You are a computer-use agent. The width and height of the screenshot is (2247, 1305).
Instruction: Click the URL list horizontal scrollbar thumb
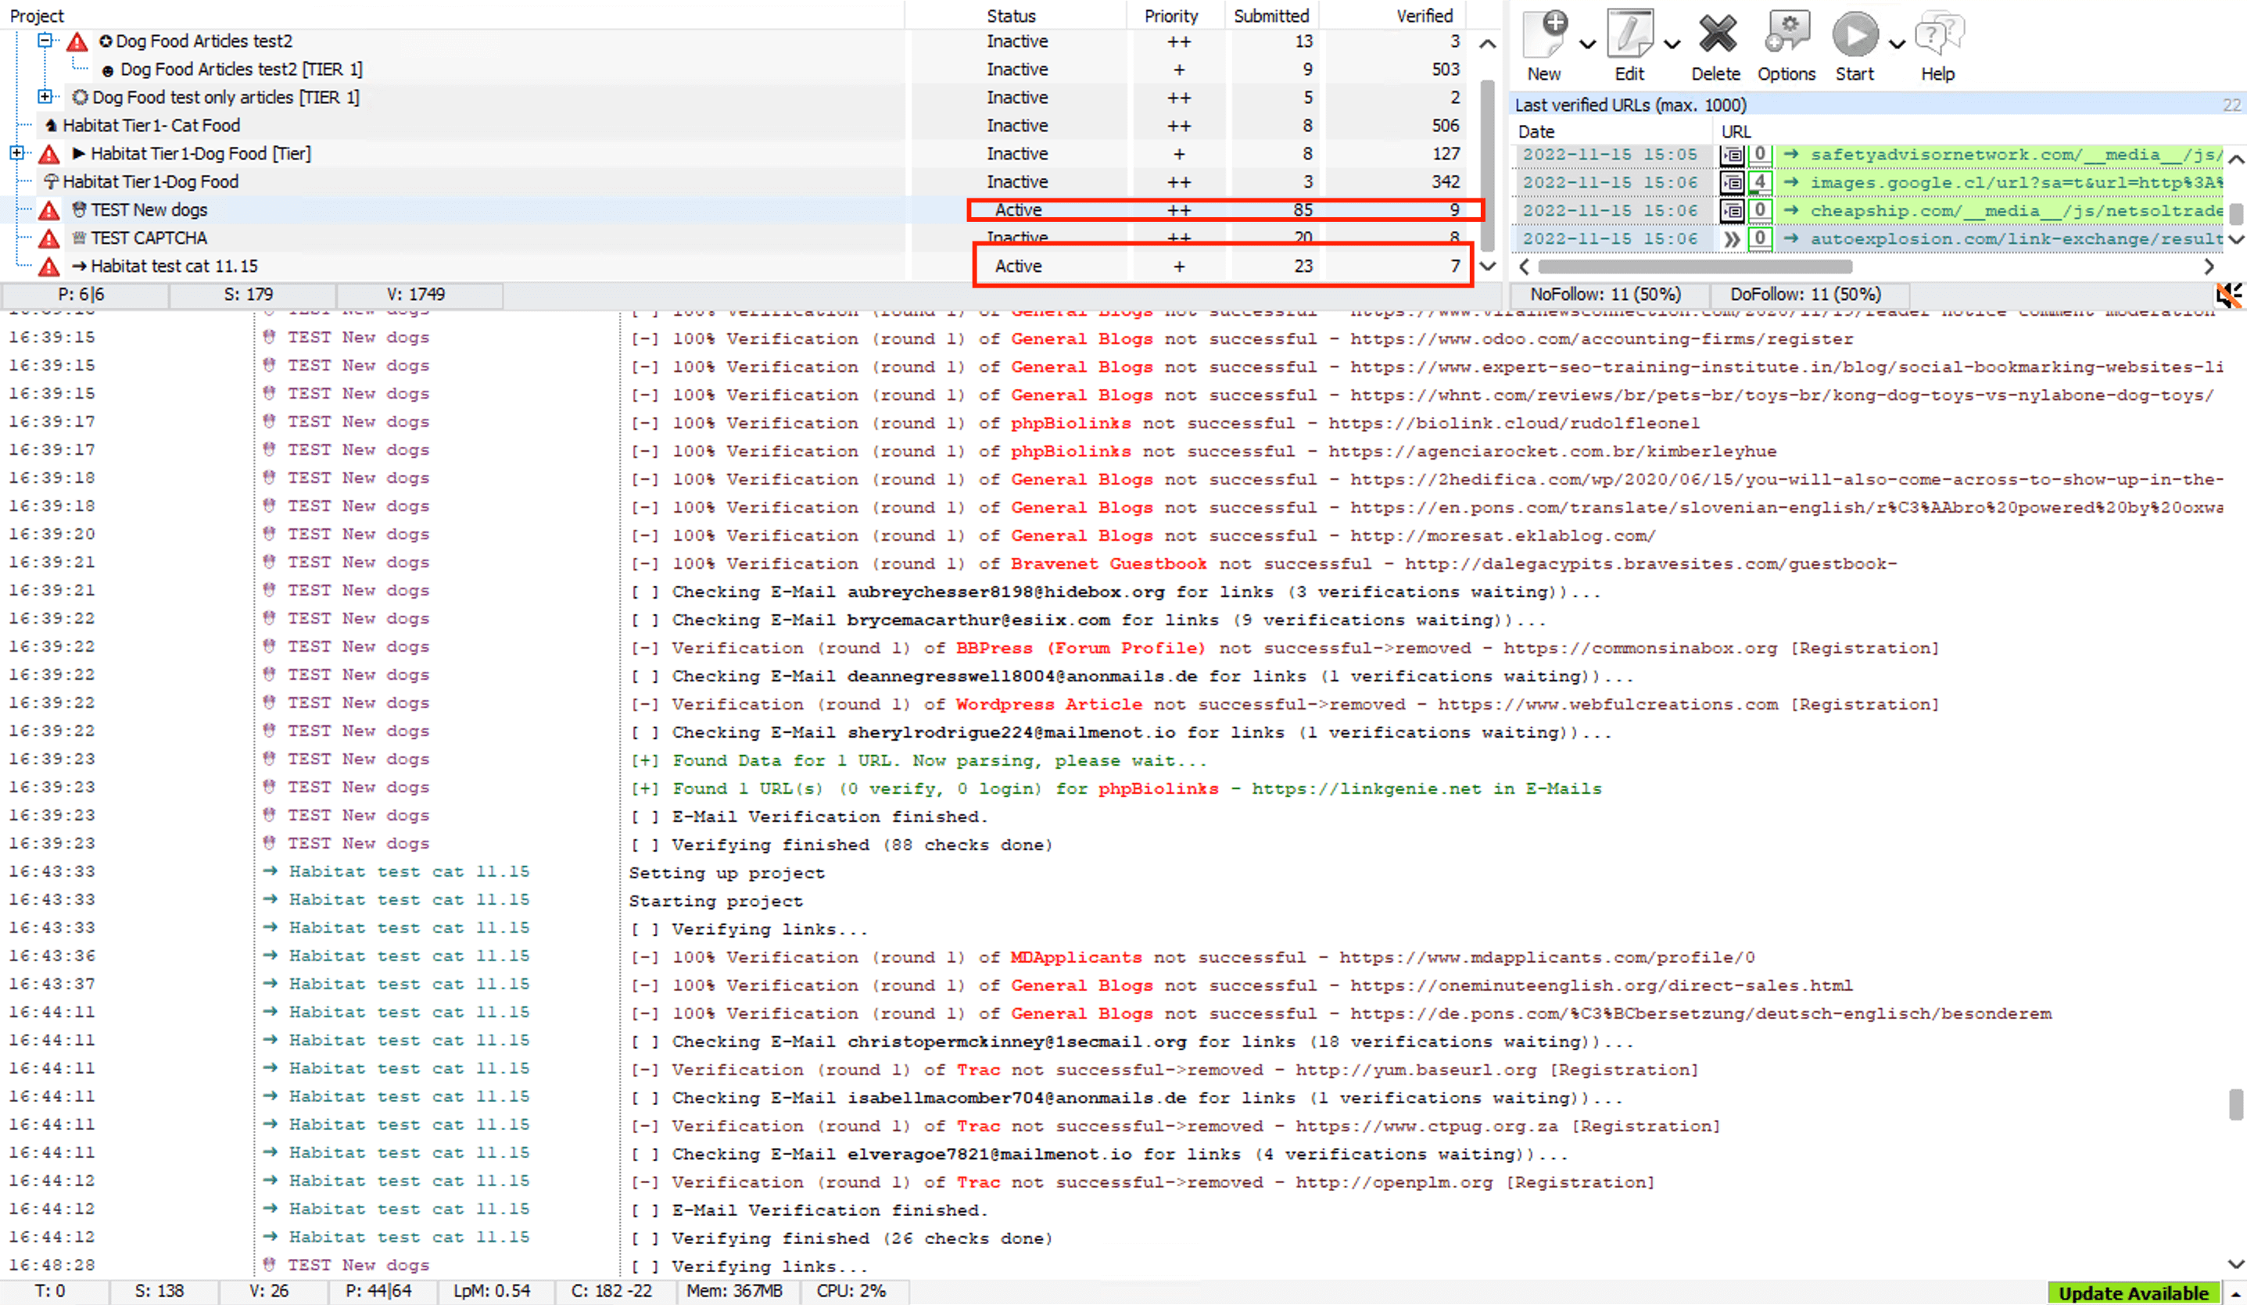click(1695, 266)
